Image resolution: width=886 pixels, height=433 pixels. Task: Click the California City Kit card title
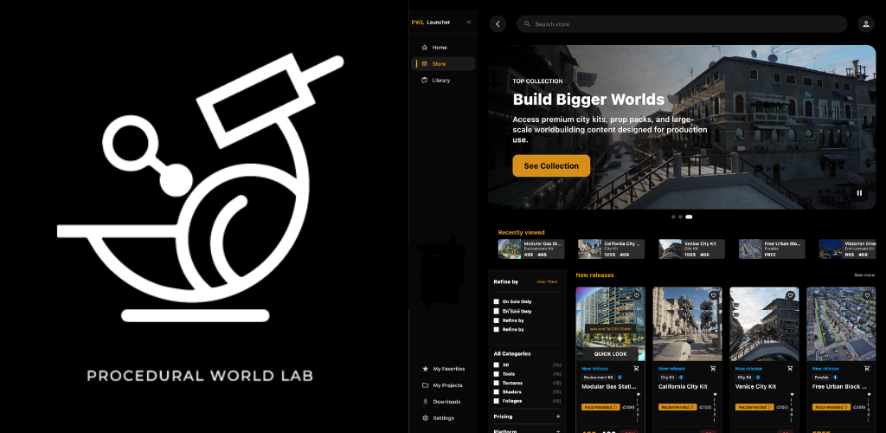[682, 387]
